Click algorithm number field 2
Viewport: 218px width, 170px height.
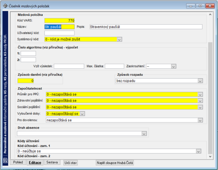pyautogui.click(x=28, y=60)
